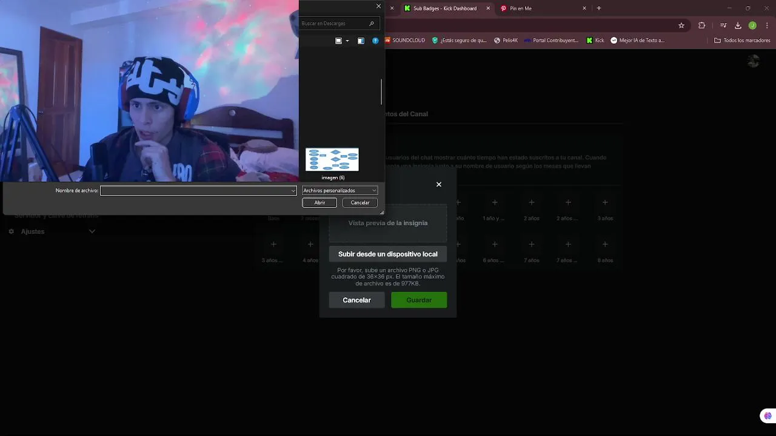Close the file open dialog with X
The height and width of the screenshot is (436, 776).
tap(379, 6)
